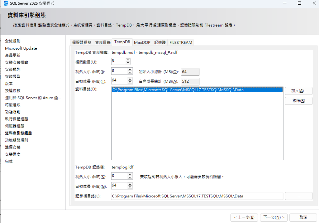Go back with 上一步(B) button
The width and height of the screenshot is (319, 223).
(244, 217)
